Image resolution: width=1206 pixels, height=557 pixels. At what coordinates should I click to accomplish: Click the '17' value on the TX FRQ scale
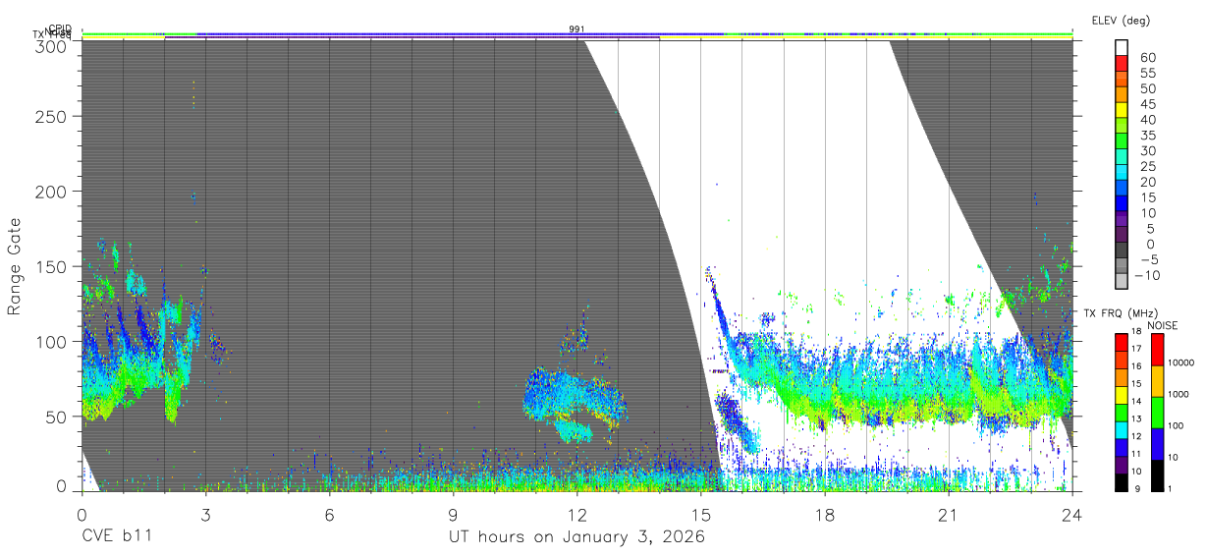(1135, 349)
